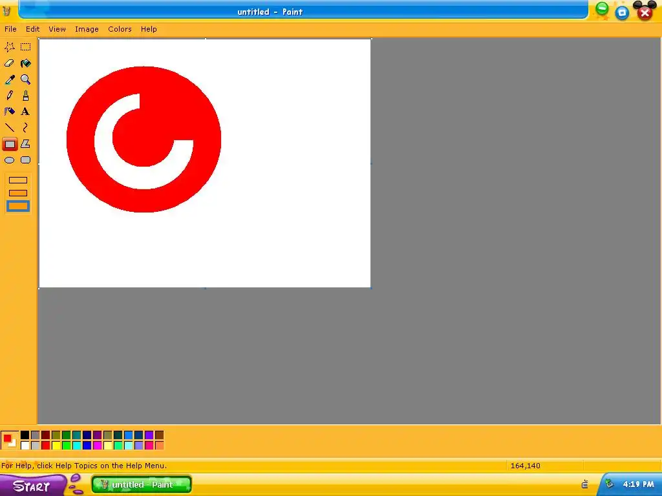Click the Paint icon in title bar

(x=6, y=11)
